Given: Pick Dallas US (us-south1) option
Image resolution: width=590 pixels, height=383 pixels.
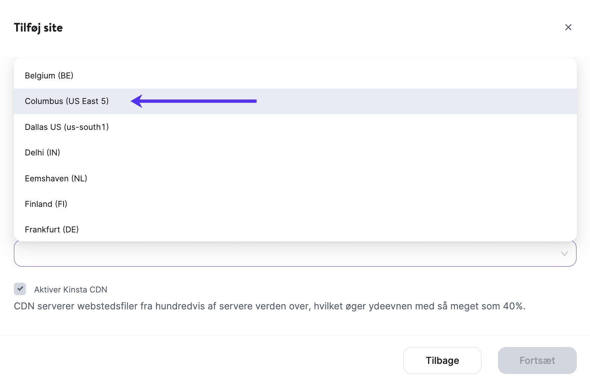Looking at the screenshot, I should tap(67, 127).
